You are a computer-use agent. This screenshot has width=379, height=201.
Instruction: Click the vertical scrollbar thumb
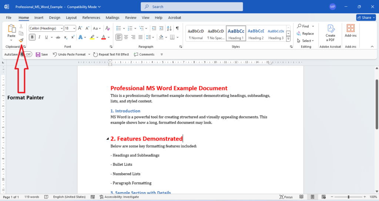click(x=376, y=104)
